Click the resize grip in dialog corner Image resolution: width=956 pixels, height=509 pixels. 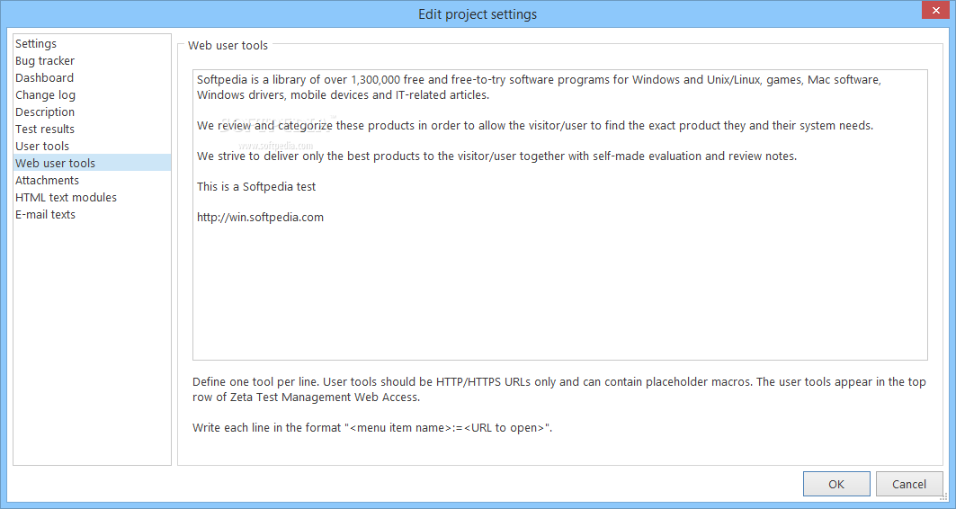943,496
